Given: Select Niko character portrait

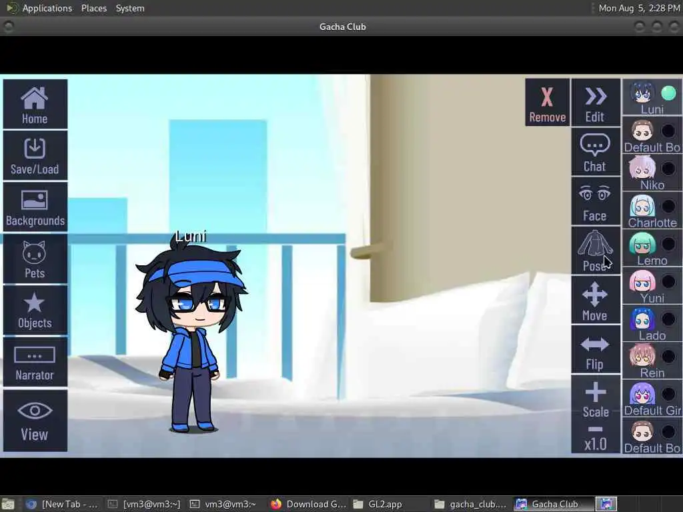Looking at the screenshot, I should pyautogui.click(x=642, y=168).
